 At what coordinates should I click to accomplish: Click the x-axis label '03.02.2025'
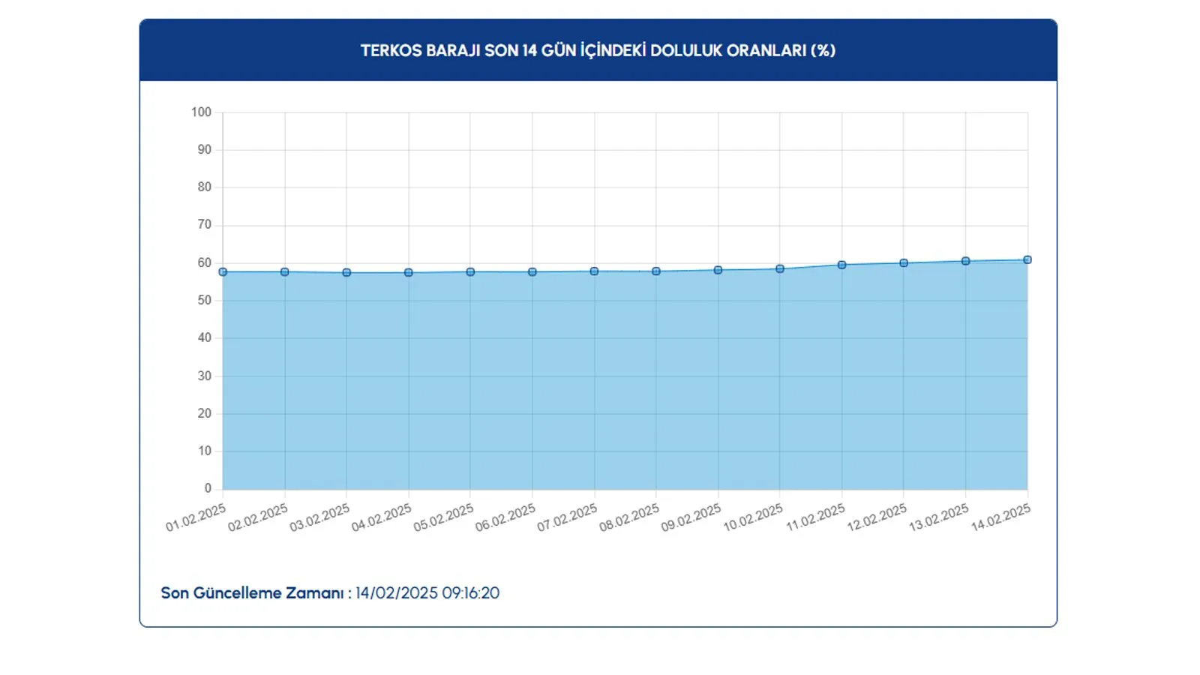(319, 517)
